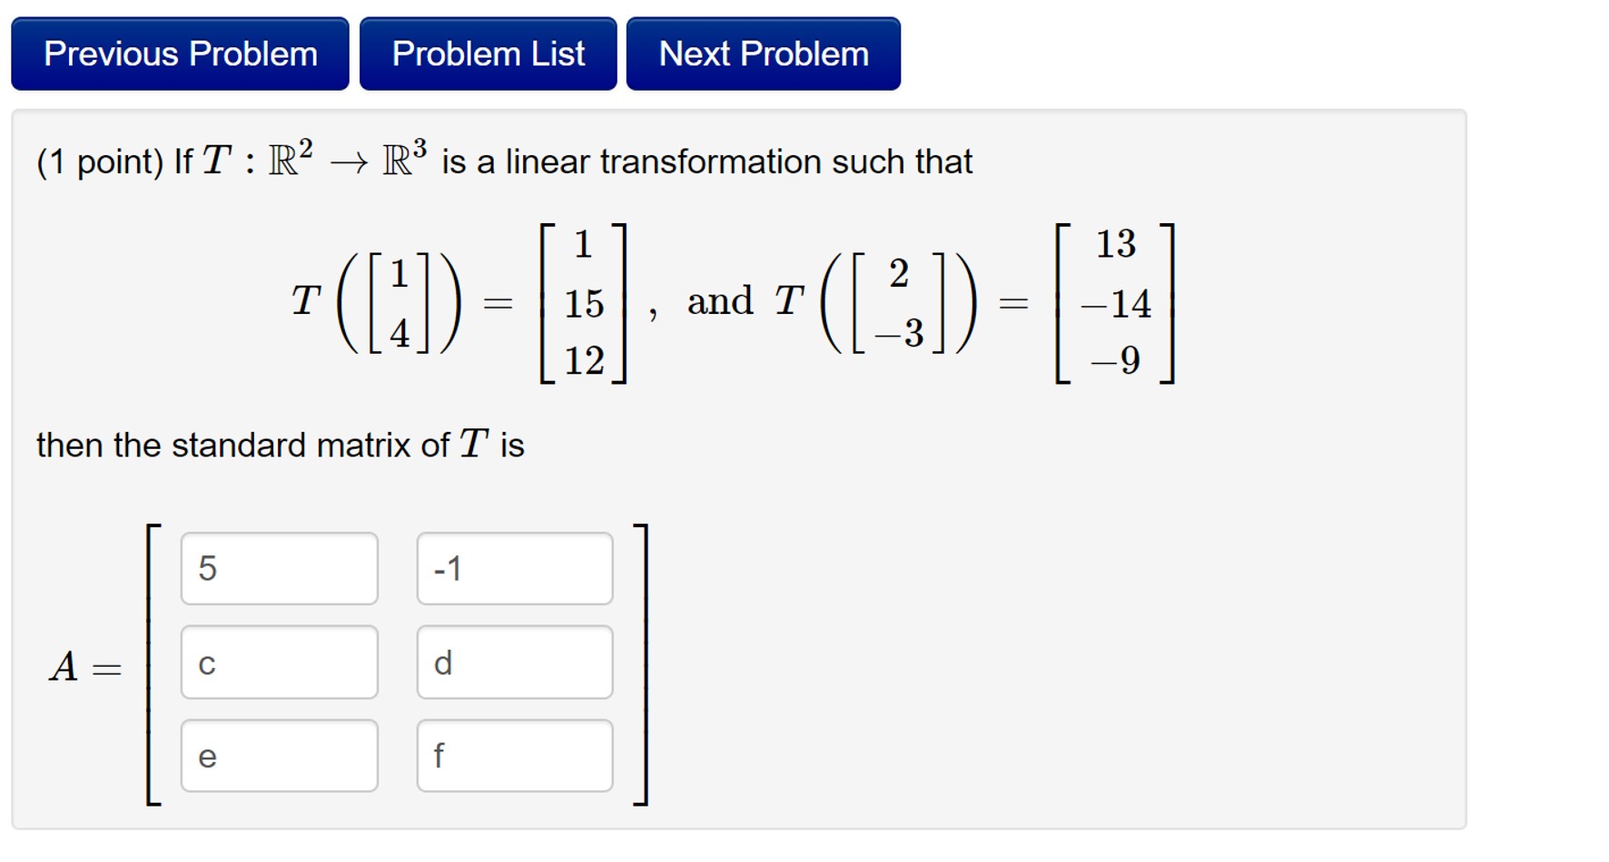This screenshot has height=862, width=1609.
Task: Click the bottom-right matrix entry field
Action: click(514, 755)
